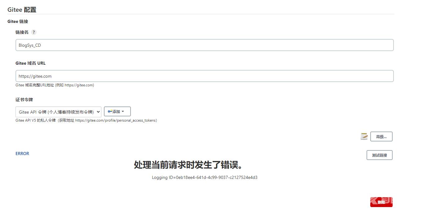Click the 证书令牌 field label
The image size is (423, 212).
(x=24, y=100)
